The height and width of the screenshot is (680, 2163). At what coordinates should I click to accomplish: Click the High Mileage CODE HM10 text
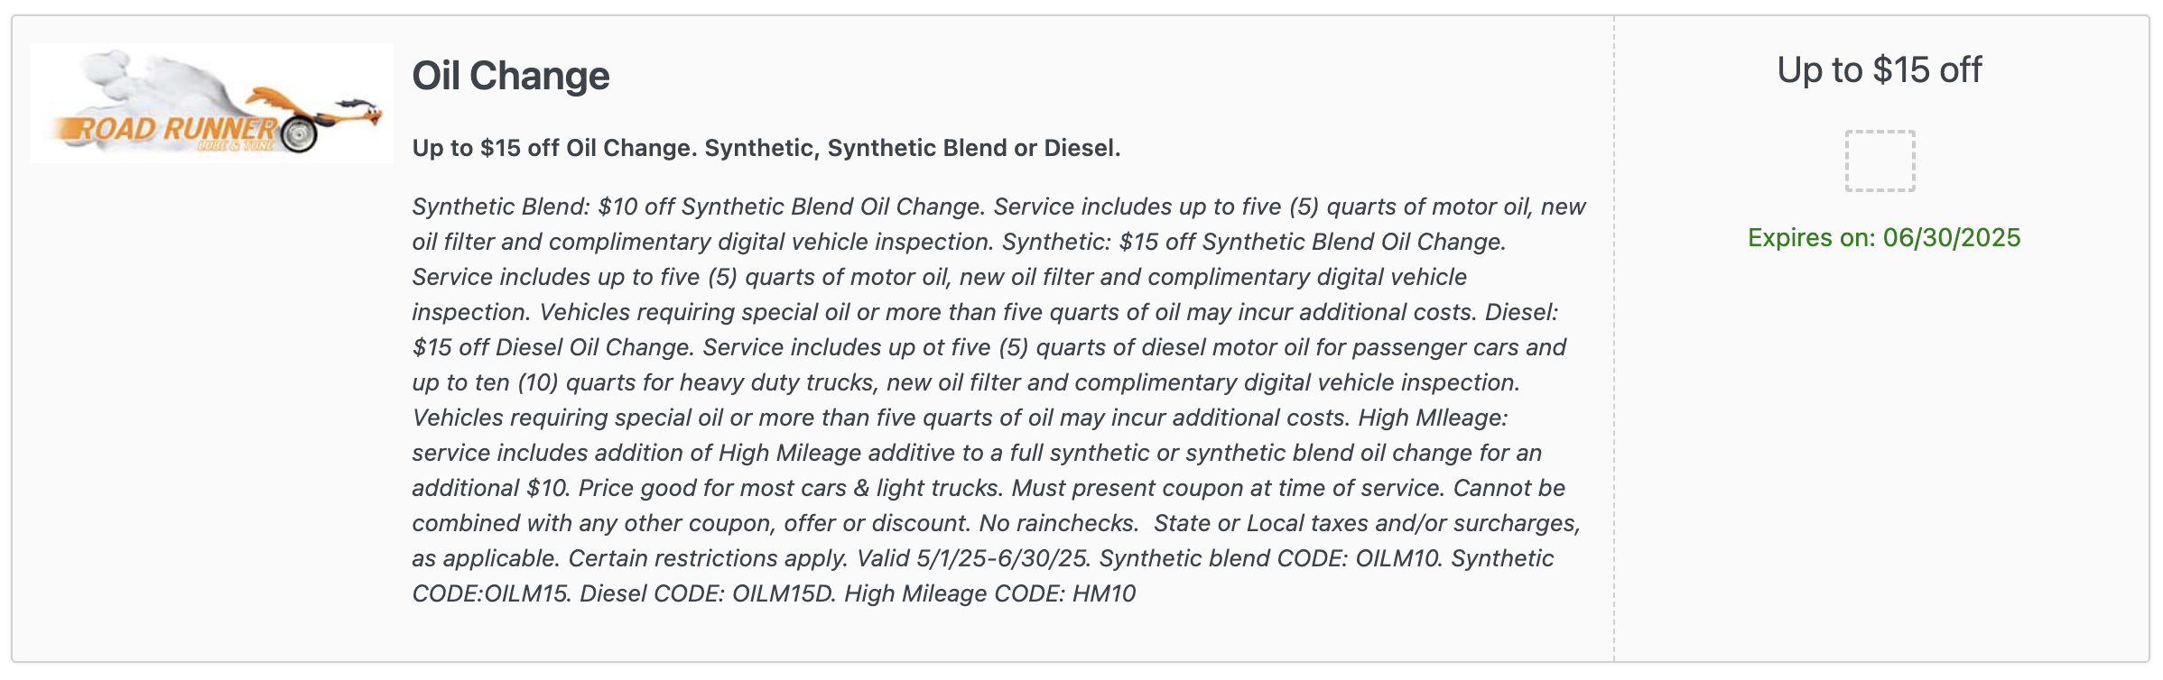tap(989, 593)
